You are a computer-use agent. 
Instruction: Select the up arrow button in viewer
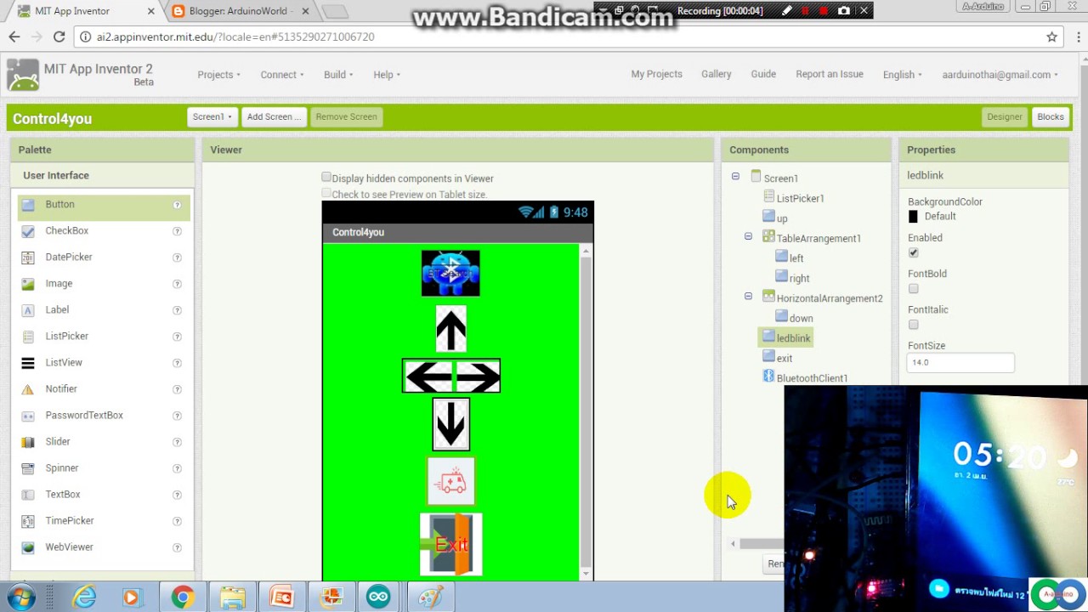click(450, 329)
